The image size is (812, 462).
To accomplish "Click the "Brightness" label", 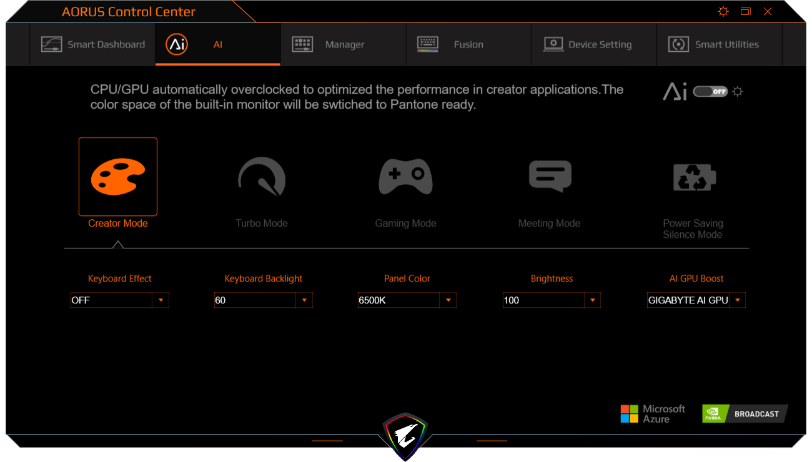I will [552, 278].
